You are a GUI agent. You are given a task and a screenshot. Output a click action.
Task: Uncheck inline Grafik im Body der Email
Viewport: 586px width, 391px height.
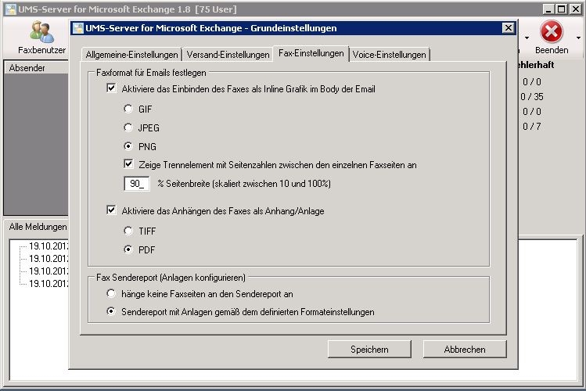tap(111, 88)
